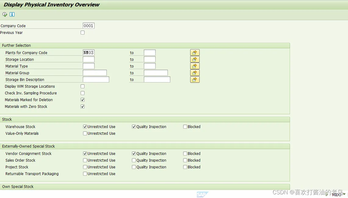Check Returnable Transport Packaging Unrestricted Use
This screenshot has width=348, height=198.
(85, 174)
